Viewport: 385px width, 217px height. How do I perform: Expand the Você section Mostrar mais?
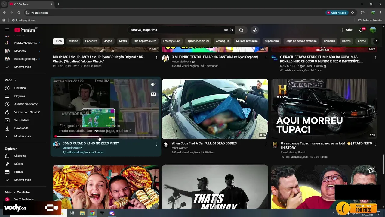23,136
